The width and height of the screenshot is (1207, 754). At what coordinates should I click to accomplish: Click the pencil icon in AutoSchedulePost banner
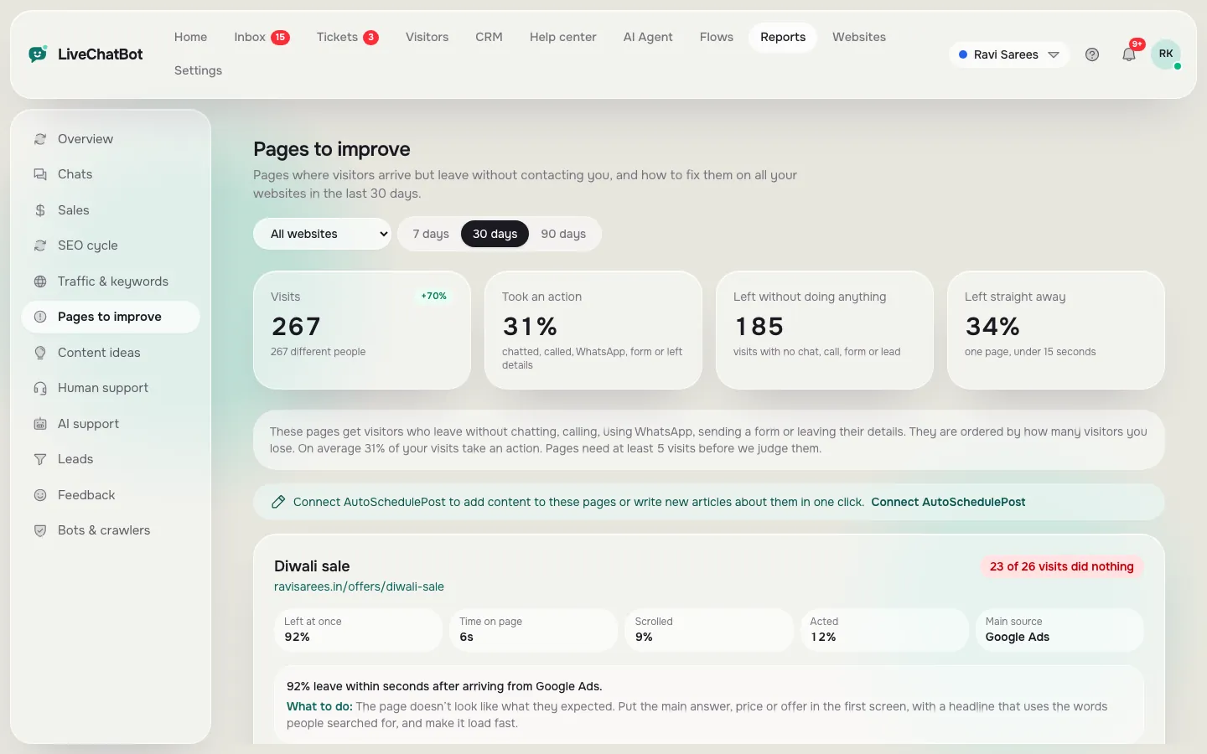278,502
